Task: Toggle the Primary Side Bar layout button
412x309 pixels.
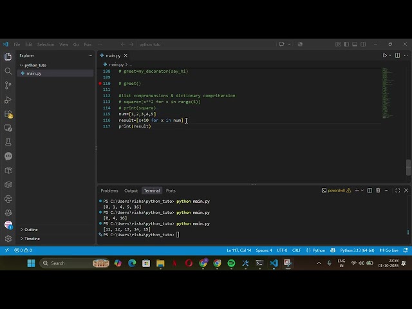Action: tap(346, 44)
